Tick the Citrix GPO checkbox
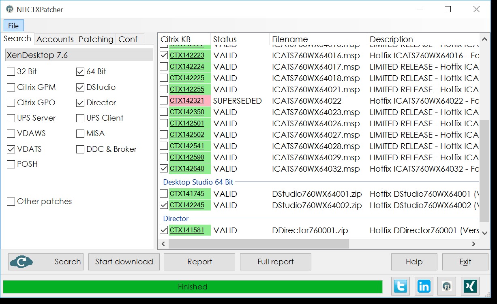The height and width of the screenshot is (304, 497). pyautogui.click(x=11, y=103)
